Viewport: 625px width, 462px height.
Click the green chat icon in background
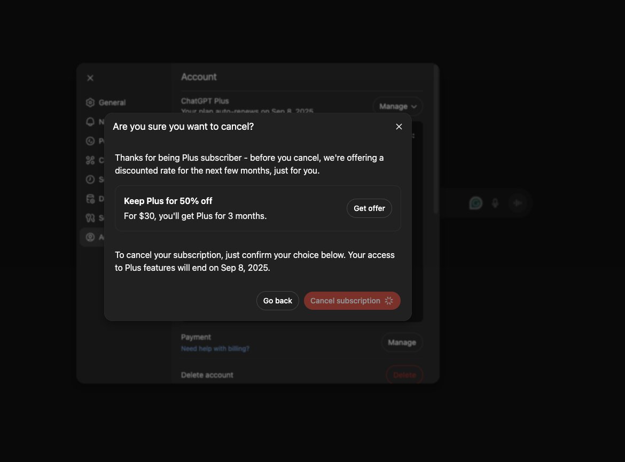[x=475, y=203]
